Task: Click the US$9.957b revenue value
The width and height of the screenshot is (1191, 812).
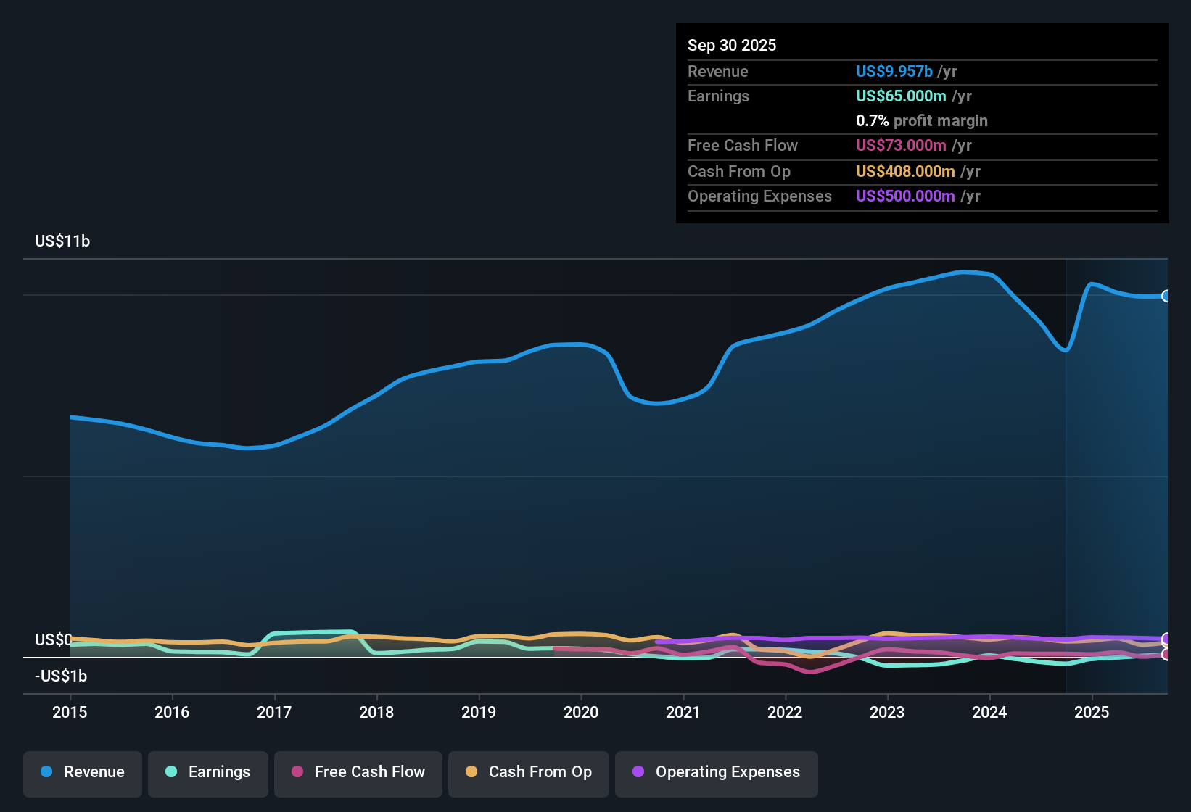Action: 892,71
